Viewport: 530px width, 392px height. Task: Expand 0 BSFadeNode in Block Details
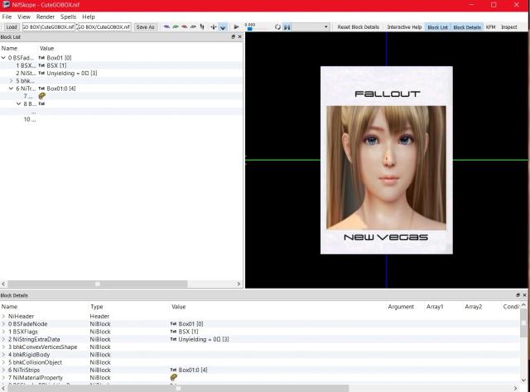coord(3,324)
